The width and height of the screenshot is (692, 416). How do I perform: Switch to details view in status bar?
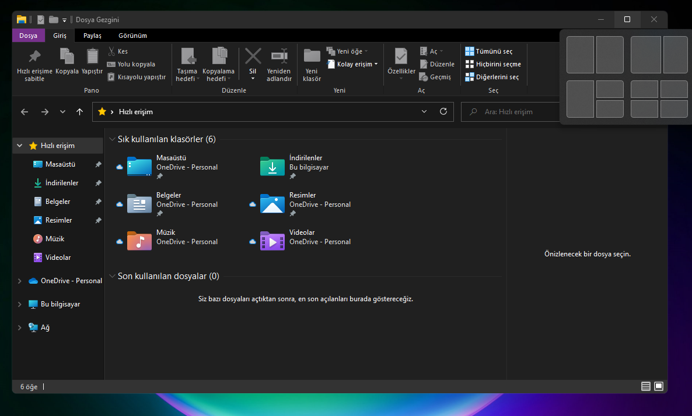(x=646, y=386)
